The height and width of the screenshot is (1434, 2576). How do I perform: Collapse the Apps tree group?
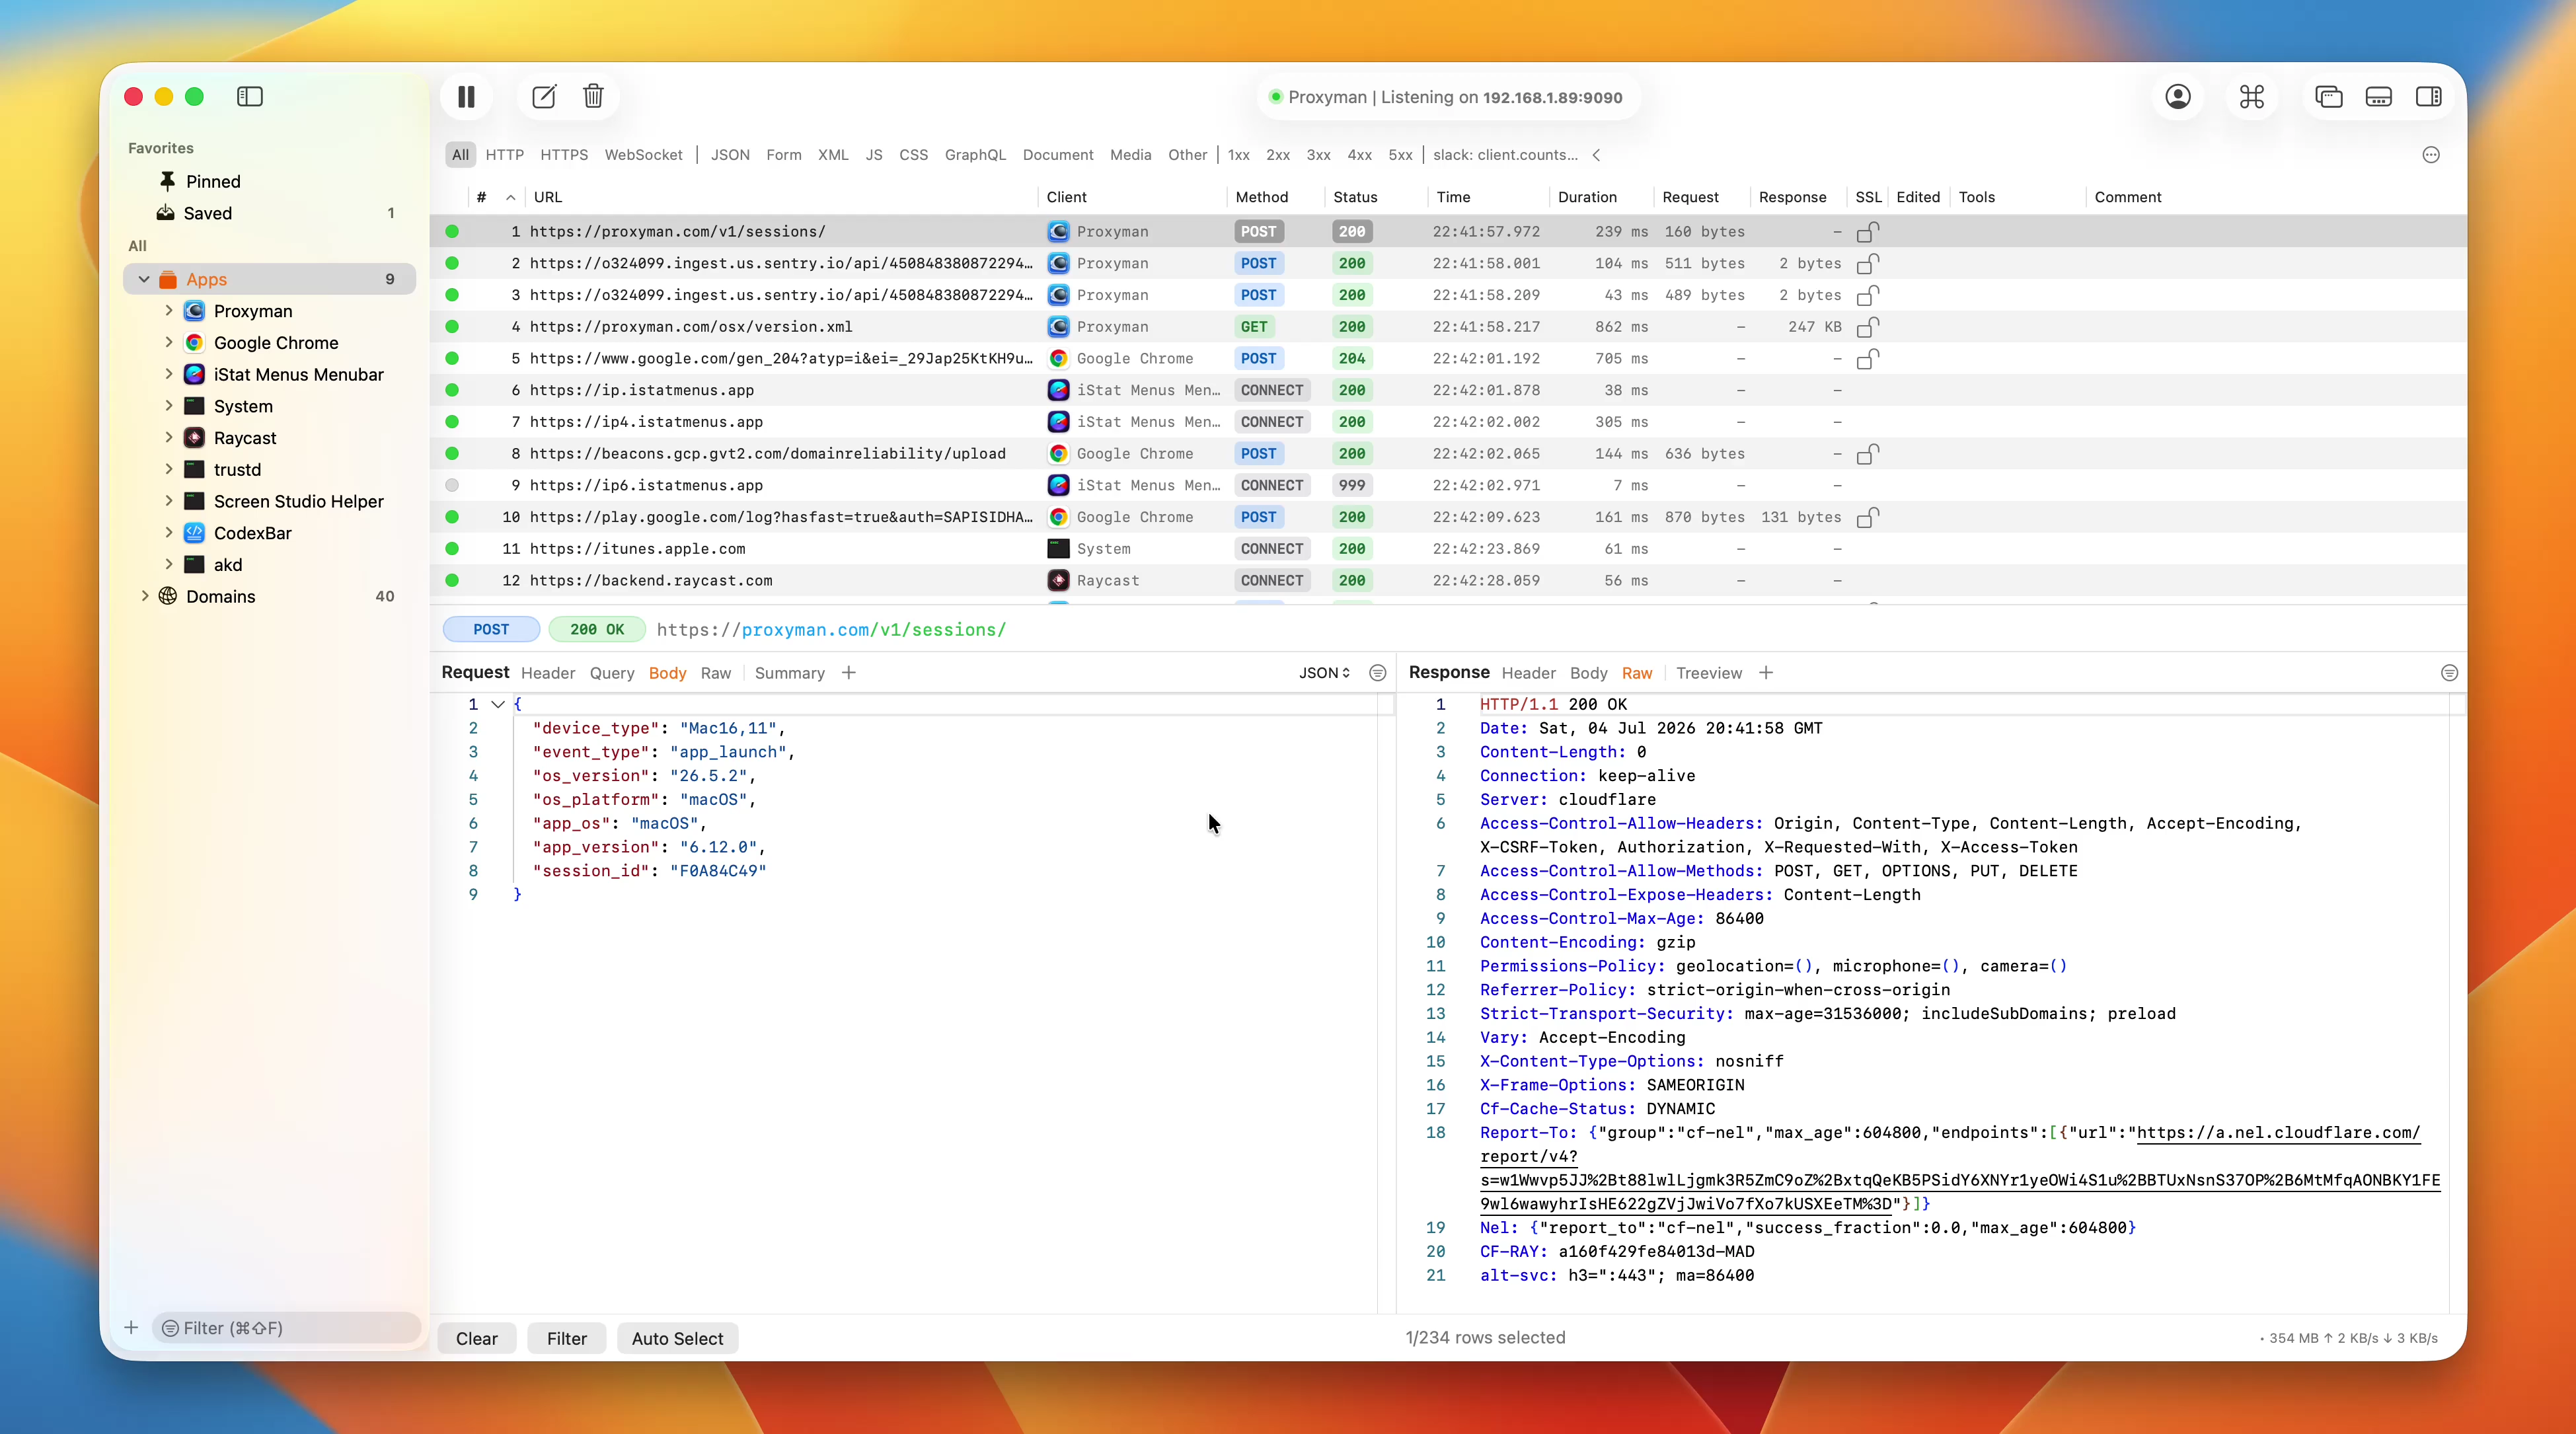pos(144,280)
